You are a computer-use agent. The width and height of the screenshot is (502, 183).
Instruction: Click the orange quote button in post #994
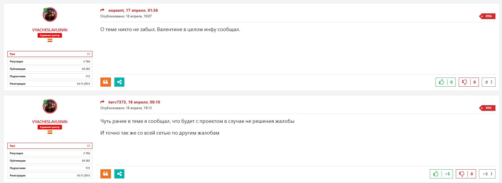pyautogui.click(x=106, y=82)
